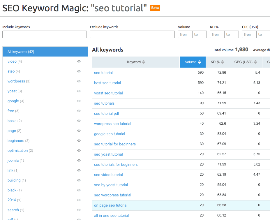Screen dimensions: 270x220
Task: Toggle visibility of yoast group
Action: click(79, 91)
